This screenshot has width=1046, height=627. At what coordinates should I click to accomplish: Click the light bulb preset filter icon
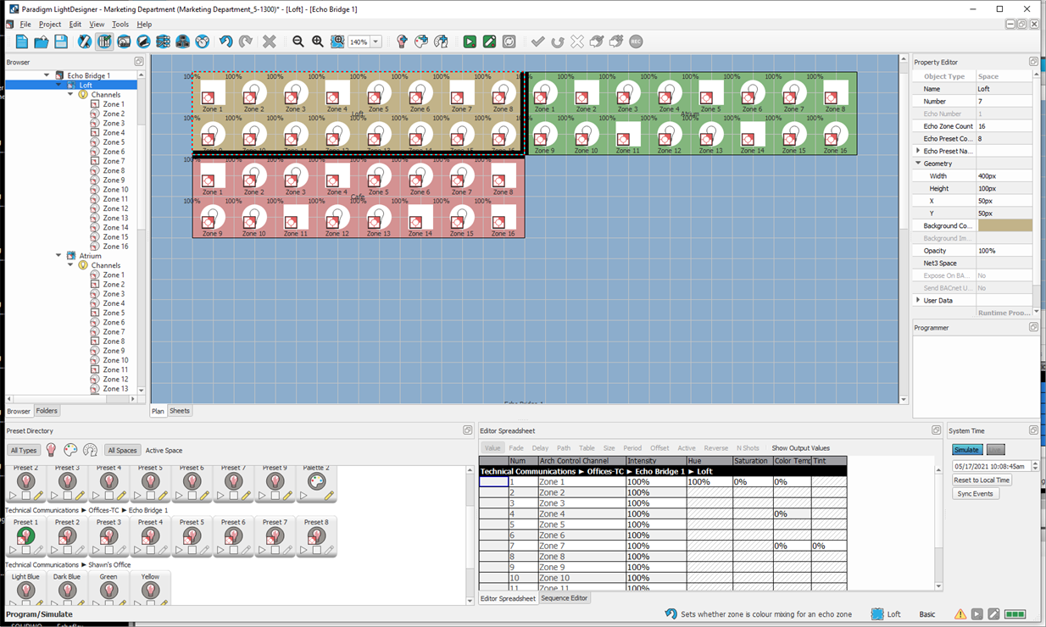(51, 450)
